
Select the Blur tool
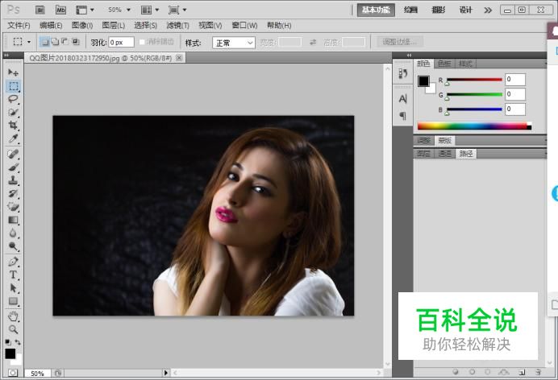(x=13, y=233)
